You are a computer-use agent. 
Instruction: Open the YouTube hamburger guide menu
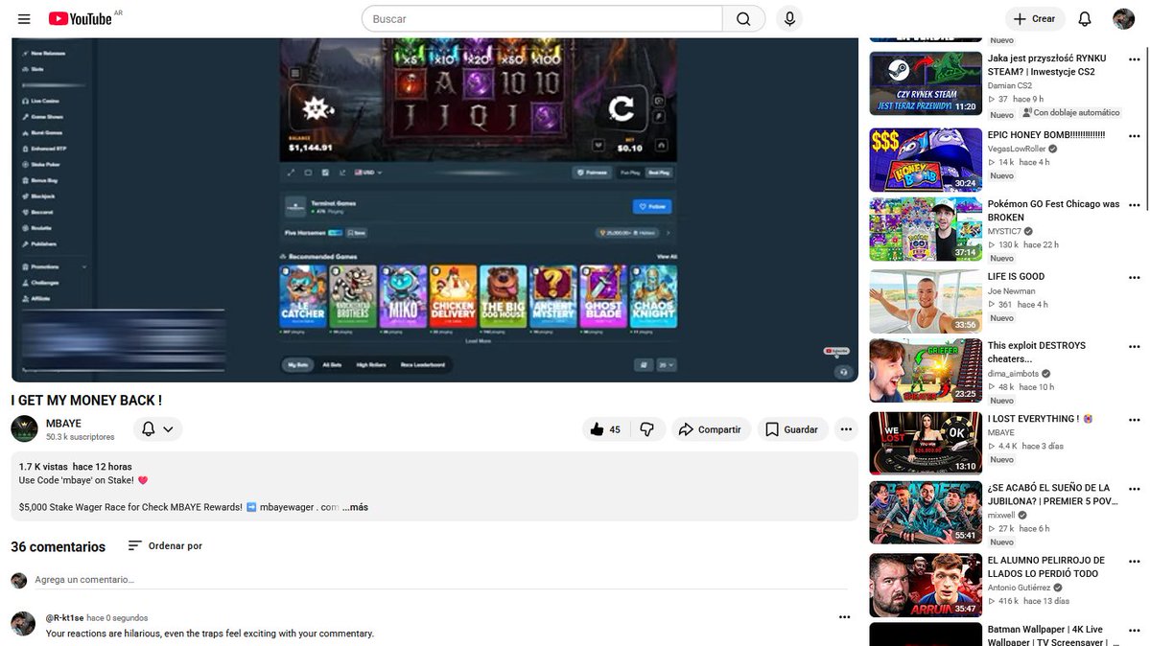[x=24, y=19]
